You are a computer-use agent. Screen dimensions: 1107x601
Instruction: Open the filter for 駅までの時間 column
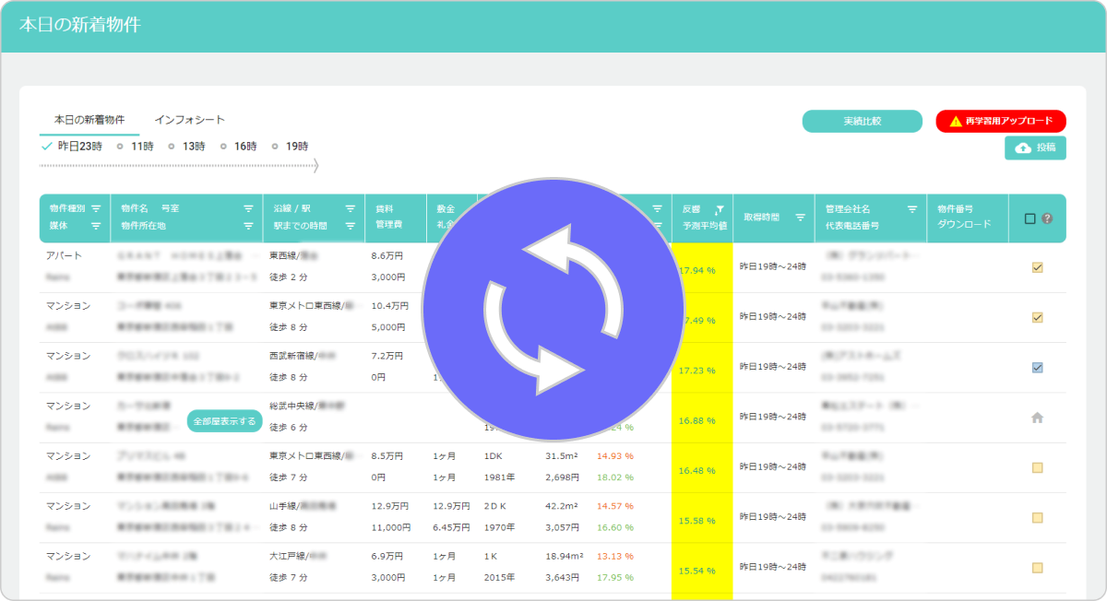(351, 226)
